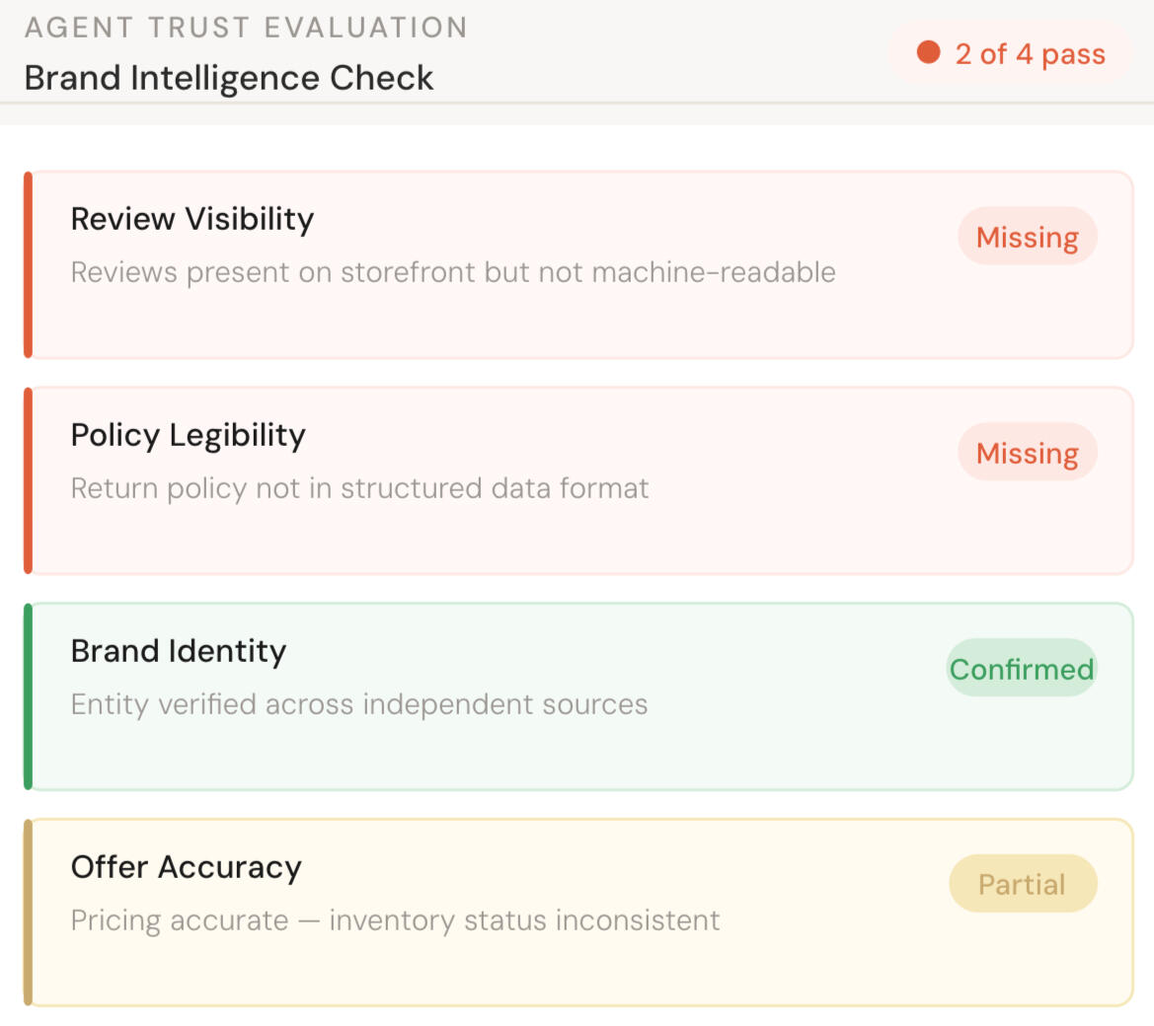Click the Missing badge on Policy Legibility
This screenshot has height=1026, width=1154.
tap(1027, 453)
